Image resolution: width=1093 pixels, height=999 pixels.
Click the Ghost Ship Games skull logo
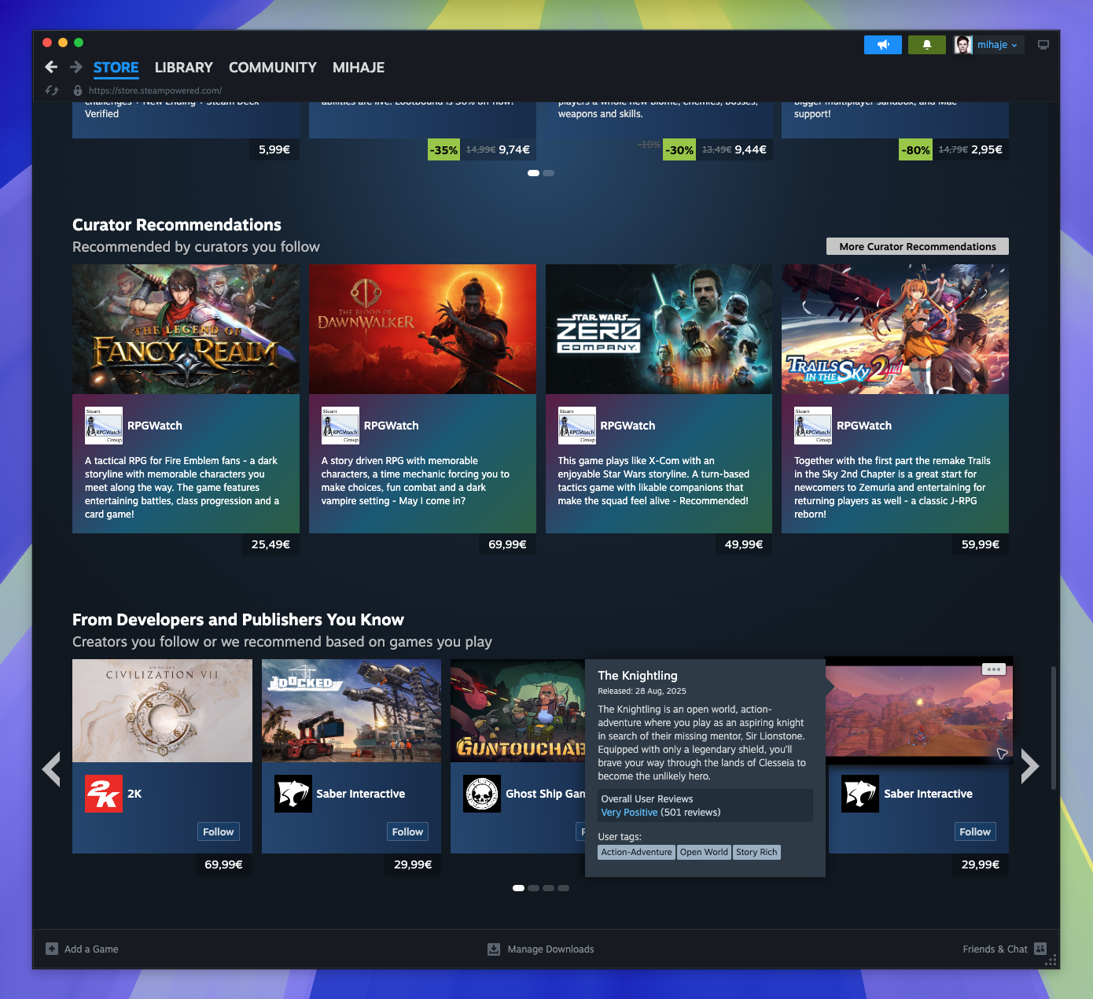[482, 794]
